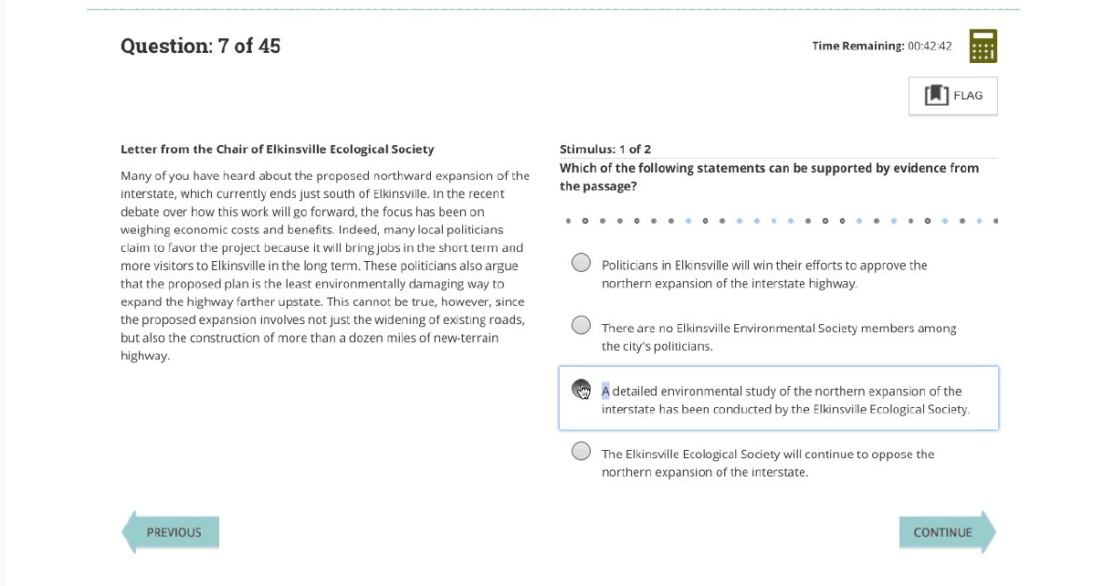Click the seventh dot in the progress row
Screen dimensions: 1093x586
671,220
